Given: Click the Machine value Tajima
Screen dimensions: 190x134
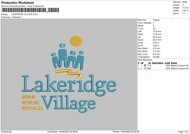Looking at the screenshot, I should [x=156, y=20].
